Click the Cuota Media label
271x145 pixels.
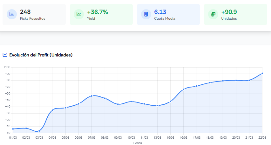tap(165, 18)
